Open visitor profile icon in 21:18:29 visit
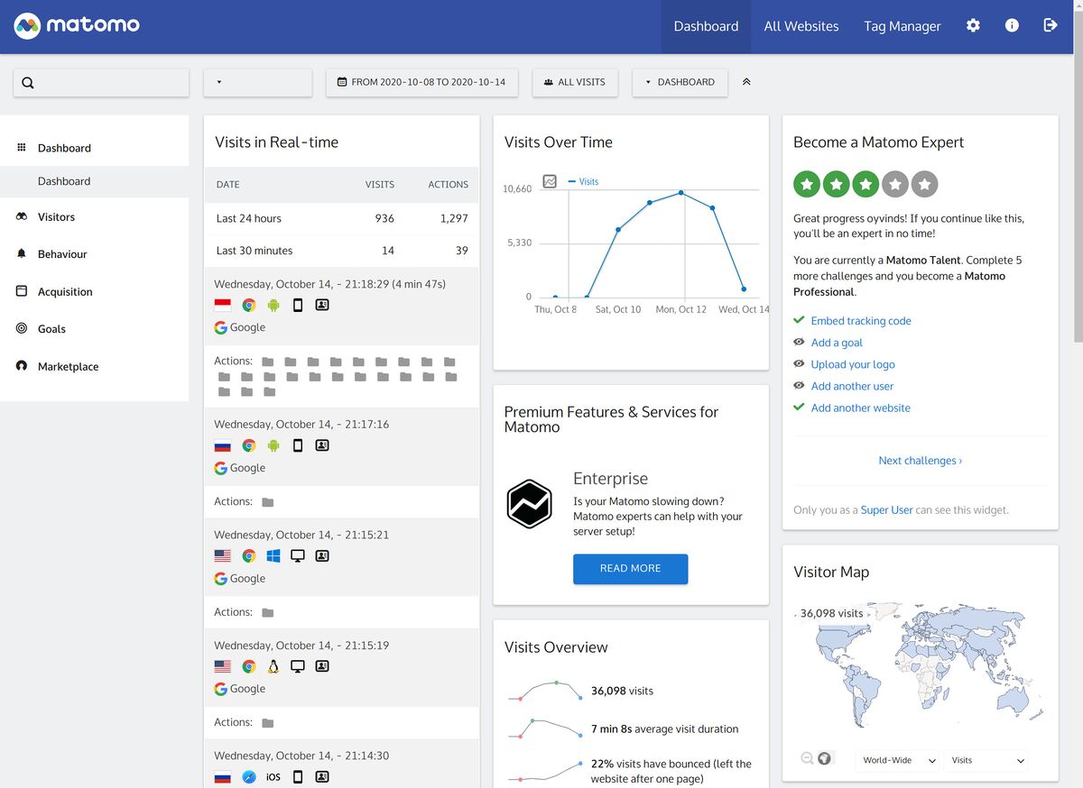 point(322,305)
